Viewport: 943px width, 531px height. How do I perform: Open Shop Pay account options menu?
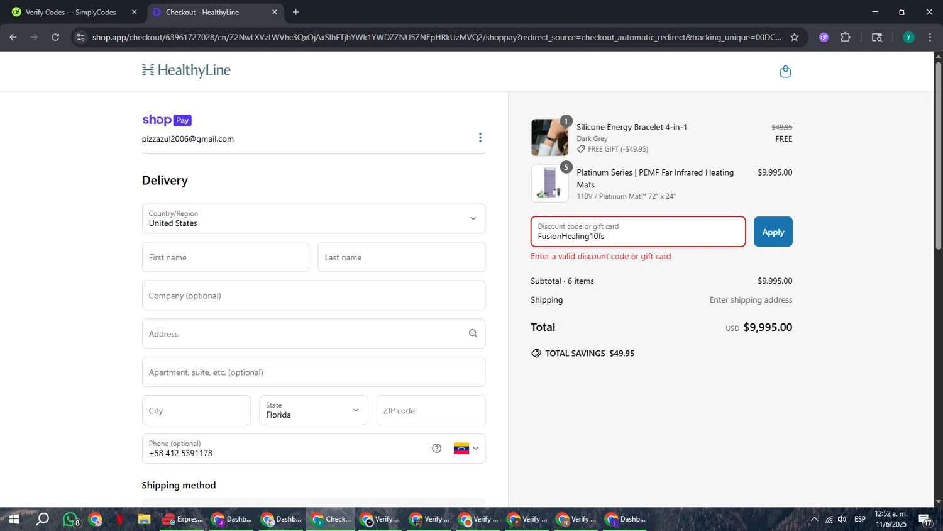point(480,138)
